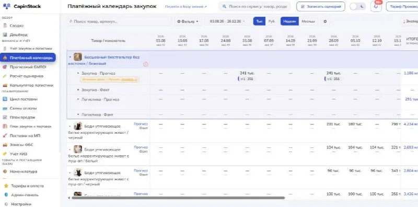The image size is (418, 207).
Task: Click the Тарифы и оплата star icon
Action: coord(6,186)
